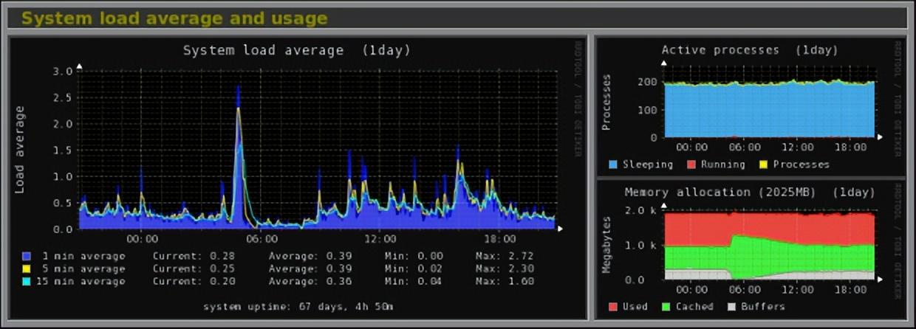Click the 1 min average label

84,257
